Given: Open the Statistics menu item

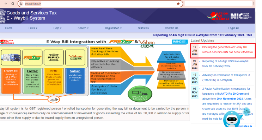Looking at the screenshot, I should (x=143, y=28).
